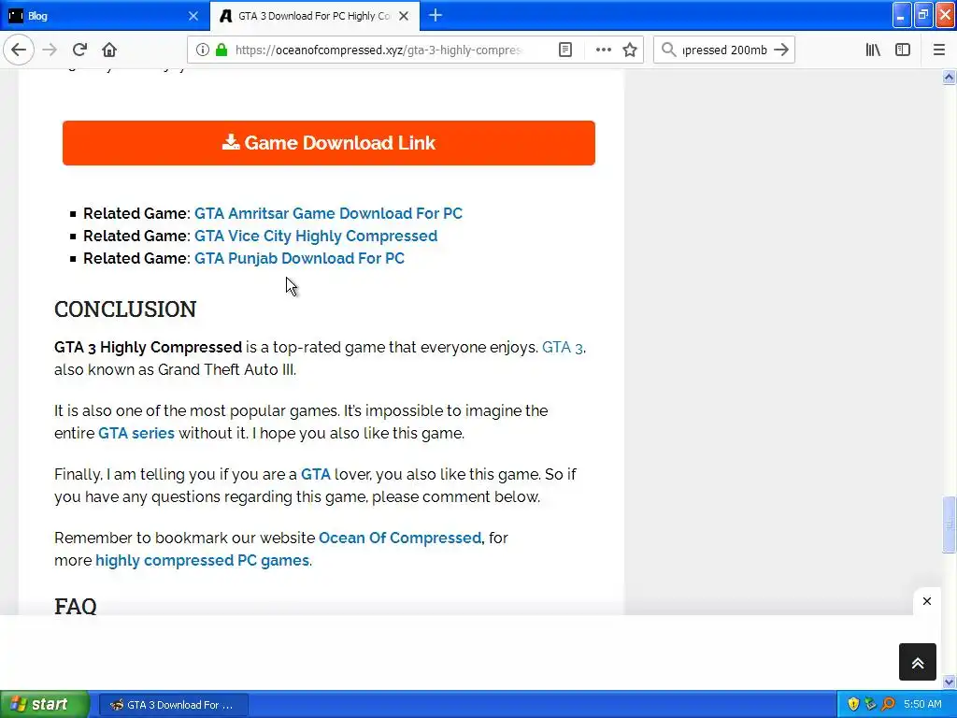Viewport: 957px width, 718px height.
Task: Click the search magnifier icon
Action: [669, 50]
